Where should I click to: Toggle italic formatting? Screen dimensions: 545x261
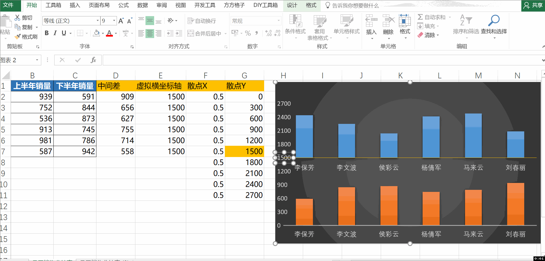point(55,33)
